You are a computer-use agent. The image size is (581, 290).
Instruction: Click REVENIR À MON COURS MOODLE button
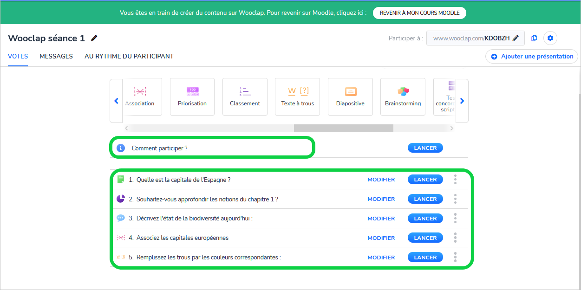420,13
